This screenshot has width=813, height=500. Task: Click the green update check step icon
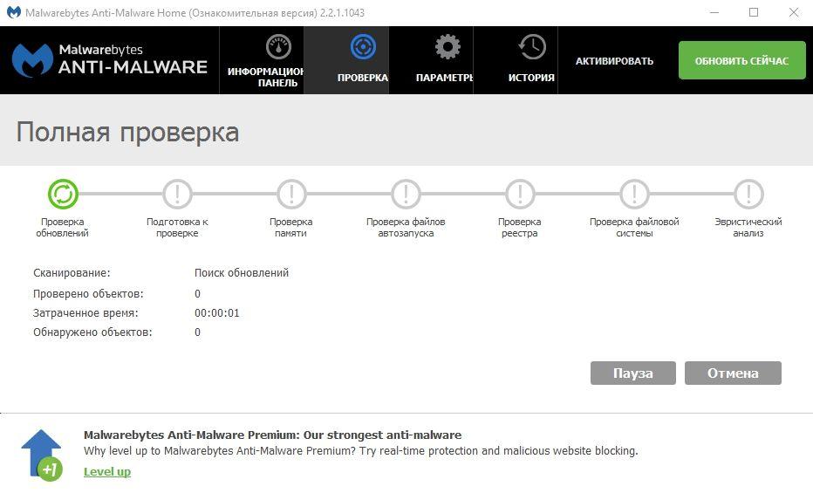point(63,194)
